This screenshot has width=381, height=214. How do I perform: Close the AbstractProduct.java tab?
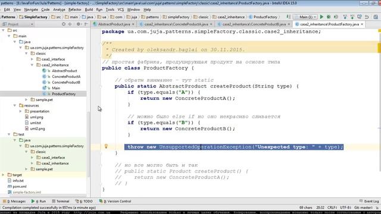point(133,24)
